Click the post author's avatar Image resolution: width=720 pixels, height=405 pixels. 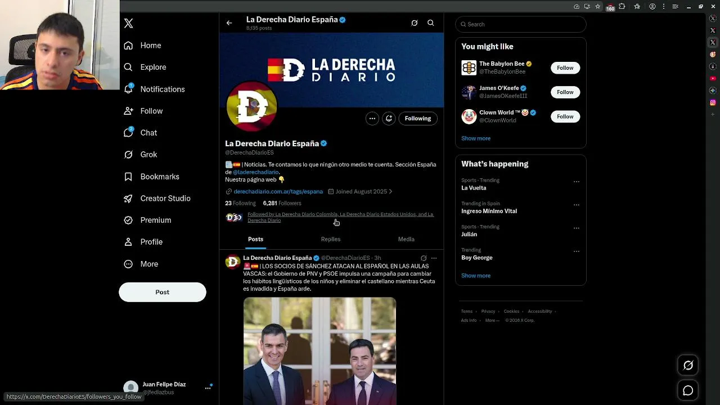point(233,263)
